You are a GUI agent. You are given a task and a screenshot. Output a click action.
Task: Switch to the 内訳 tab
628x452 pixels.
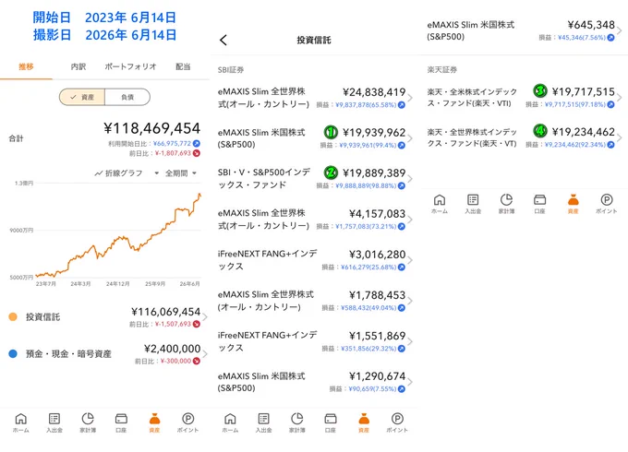[78, 66]
